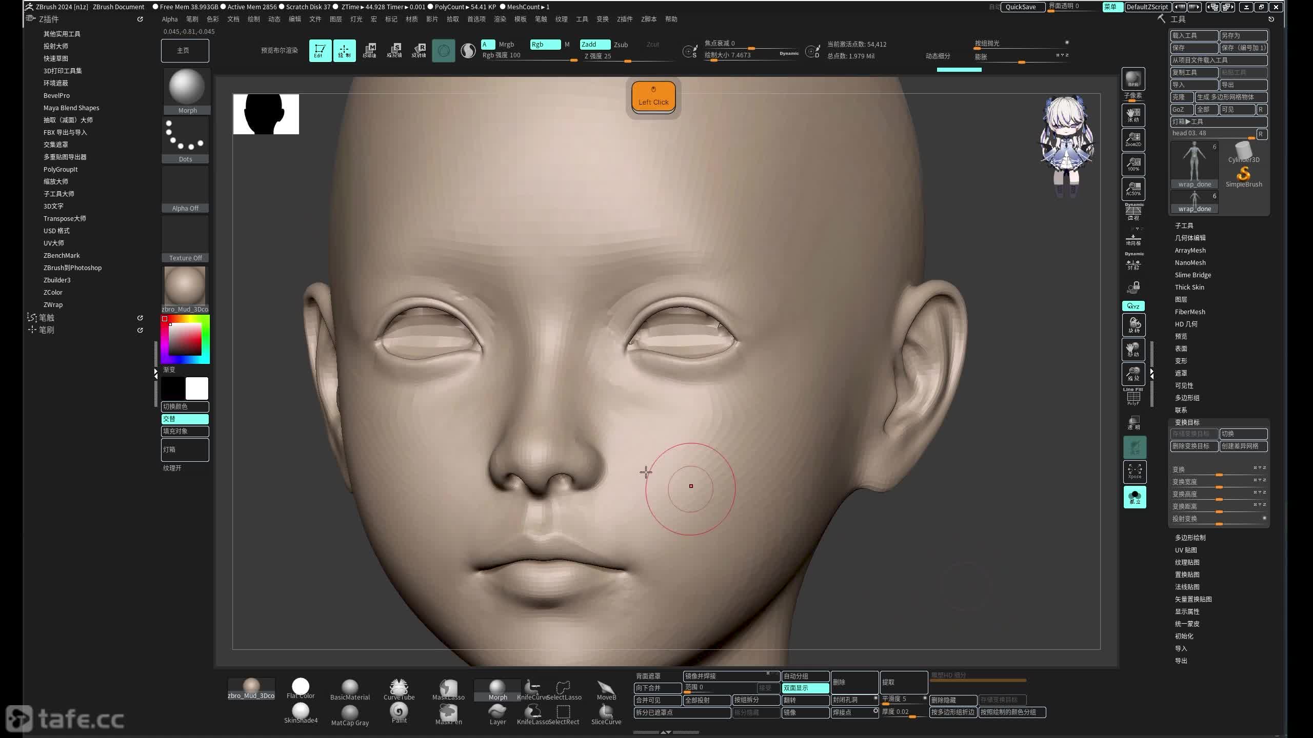1313x738 pixels.
Task: Toggle the Zadd sculpt mode
Action: coord(595,45)
